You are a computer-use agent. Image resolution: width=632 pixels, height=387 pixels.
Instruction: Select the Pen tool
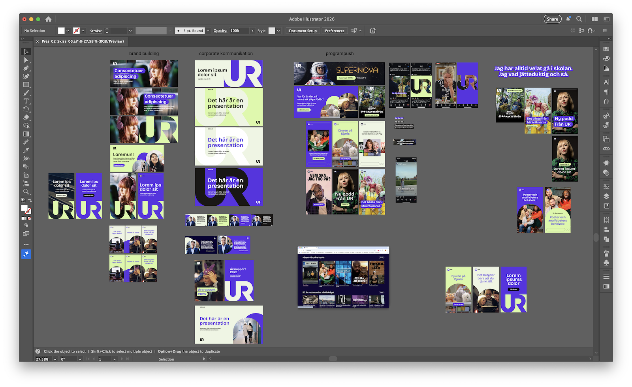pos(26,68)
